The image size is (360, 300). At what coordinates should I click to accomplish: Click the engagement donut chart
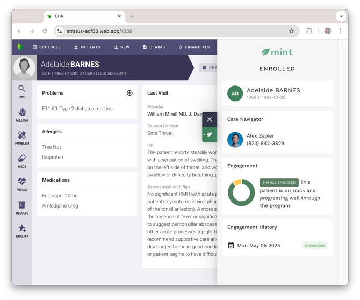click(x=241, y=192)
